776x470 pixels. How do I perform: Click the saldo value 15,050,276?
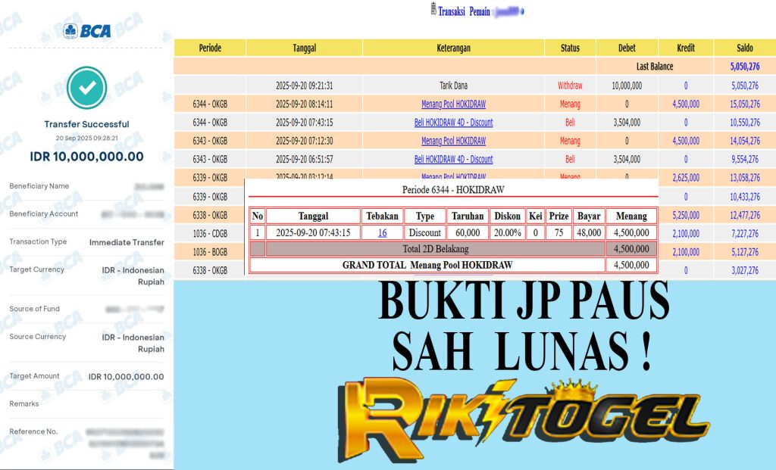(x=744, y=104)
